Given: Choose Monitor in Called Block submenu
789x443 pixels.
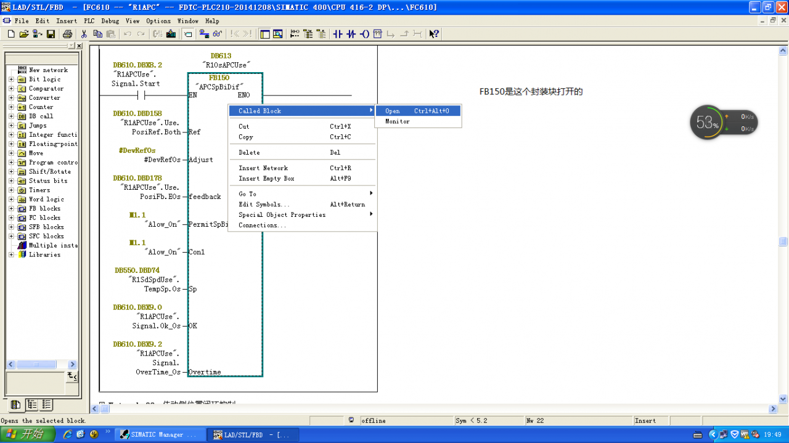Looking at the screenshot, I should click(x=418, y=121).
